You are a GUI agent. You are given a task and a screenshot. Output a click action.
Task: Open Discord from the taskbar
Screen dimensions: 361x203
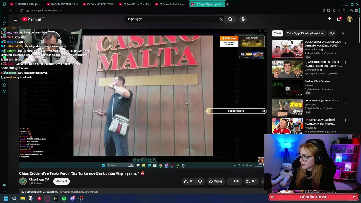pos(72,198)
